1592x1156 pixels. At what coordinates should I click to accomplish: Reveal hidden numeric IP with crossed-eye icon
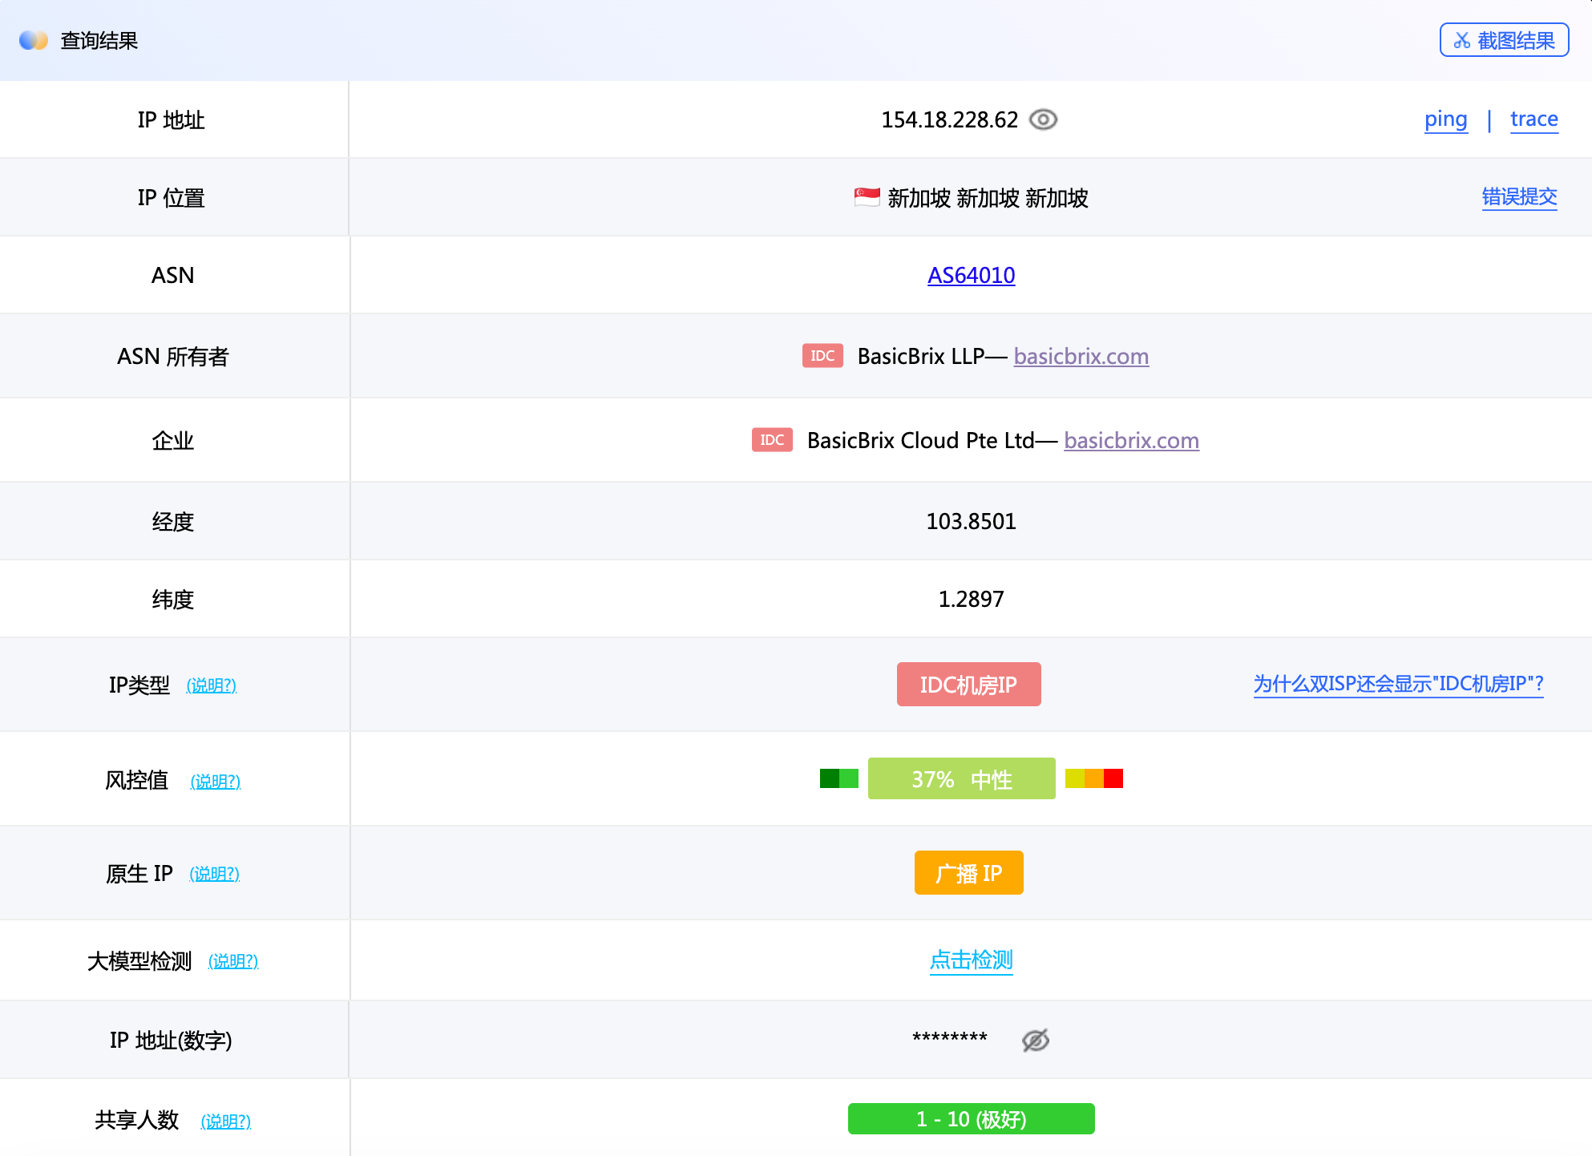coord(1035,1040)
